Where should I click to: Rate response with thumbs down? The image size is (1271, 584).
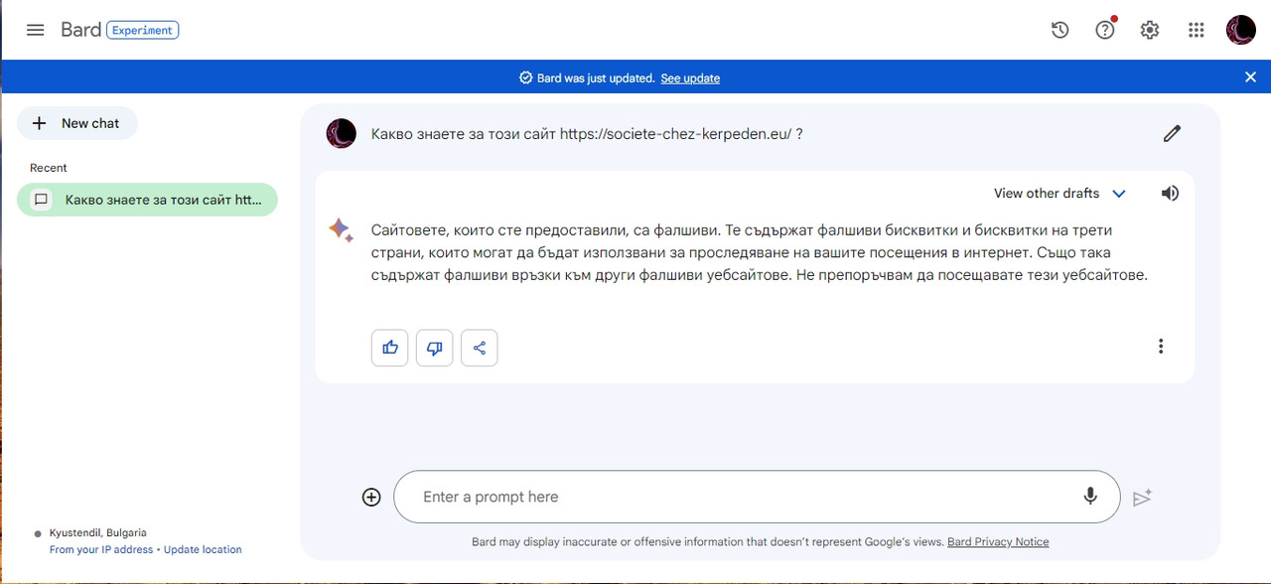click(435, 348)
